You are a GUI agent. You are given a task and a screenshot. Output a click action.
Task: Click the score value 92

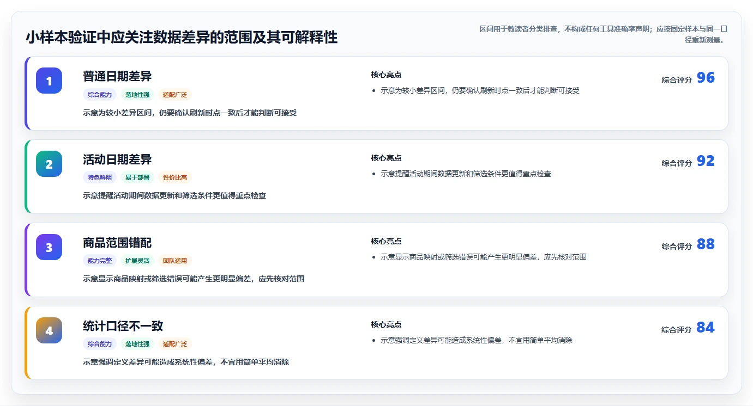click(x=706, y=161)
